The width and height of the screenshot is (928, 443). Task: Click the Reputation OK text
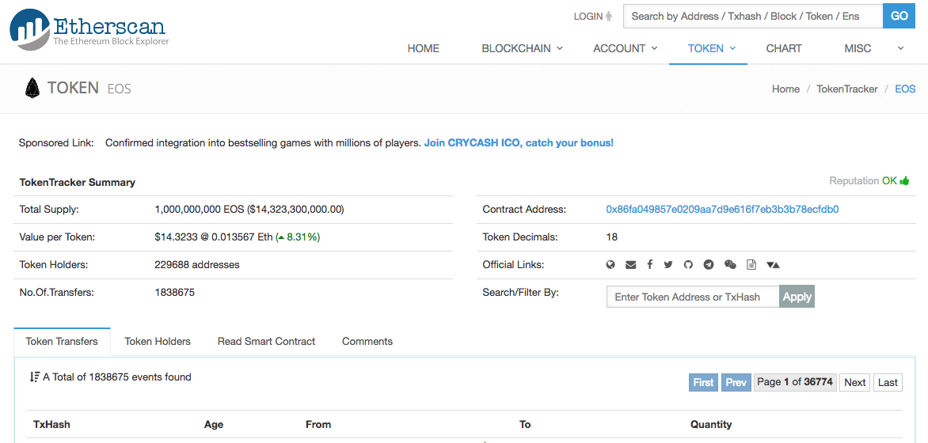863,181
